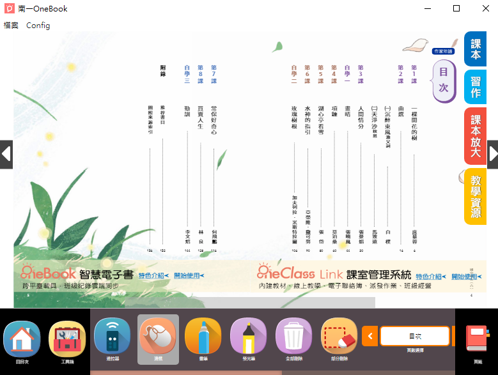Select the blue paint pen tool
The width and height of the screenshot is (498, 375).
[203, 336]
